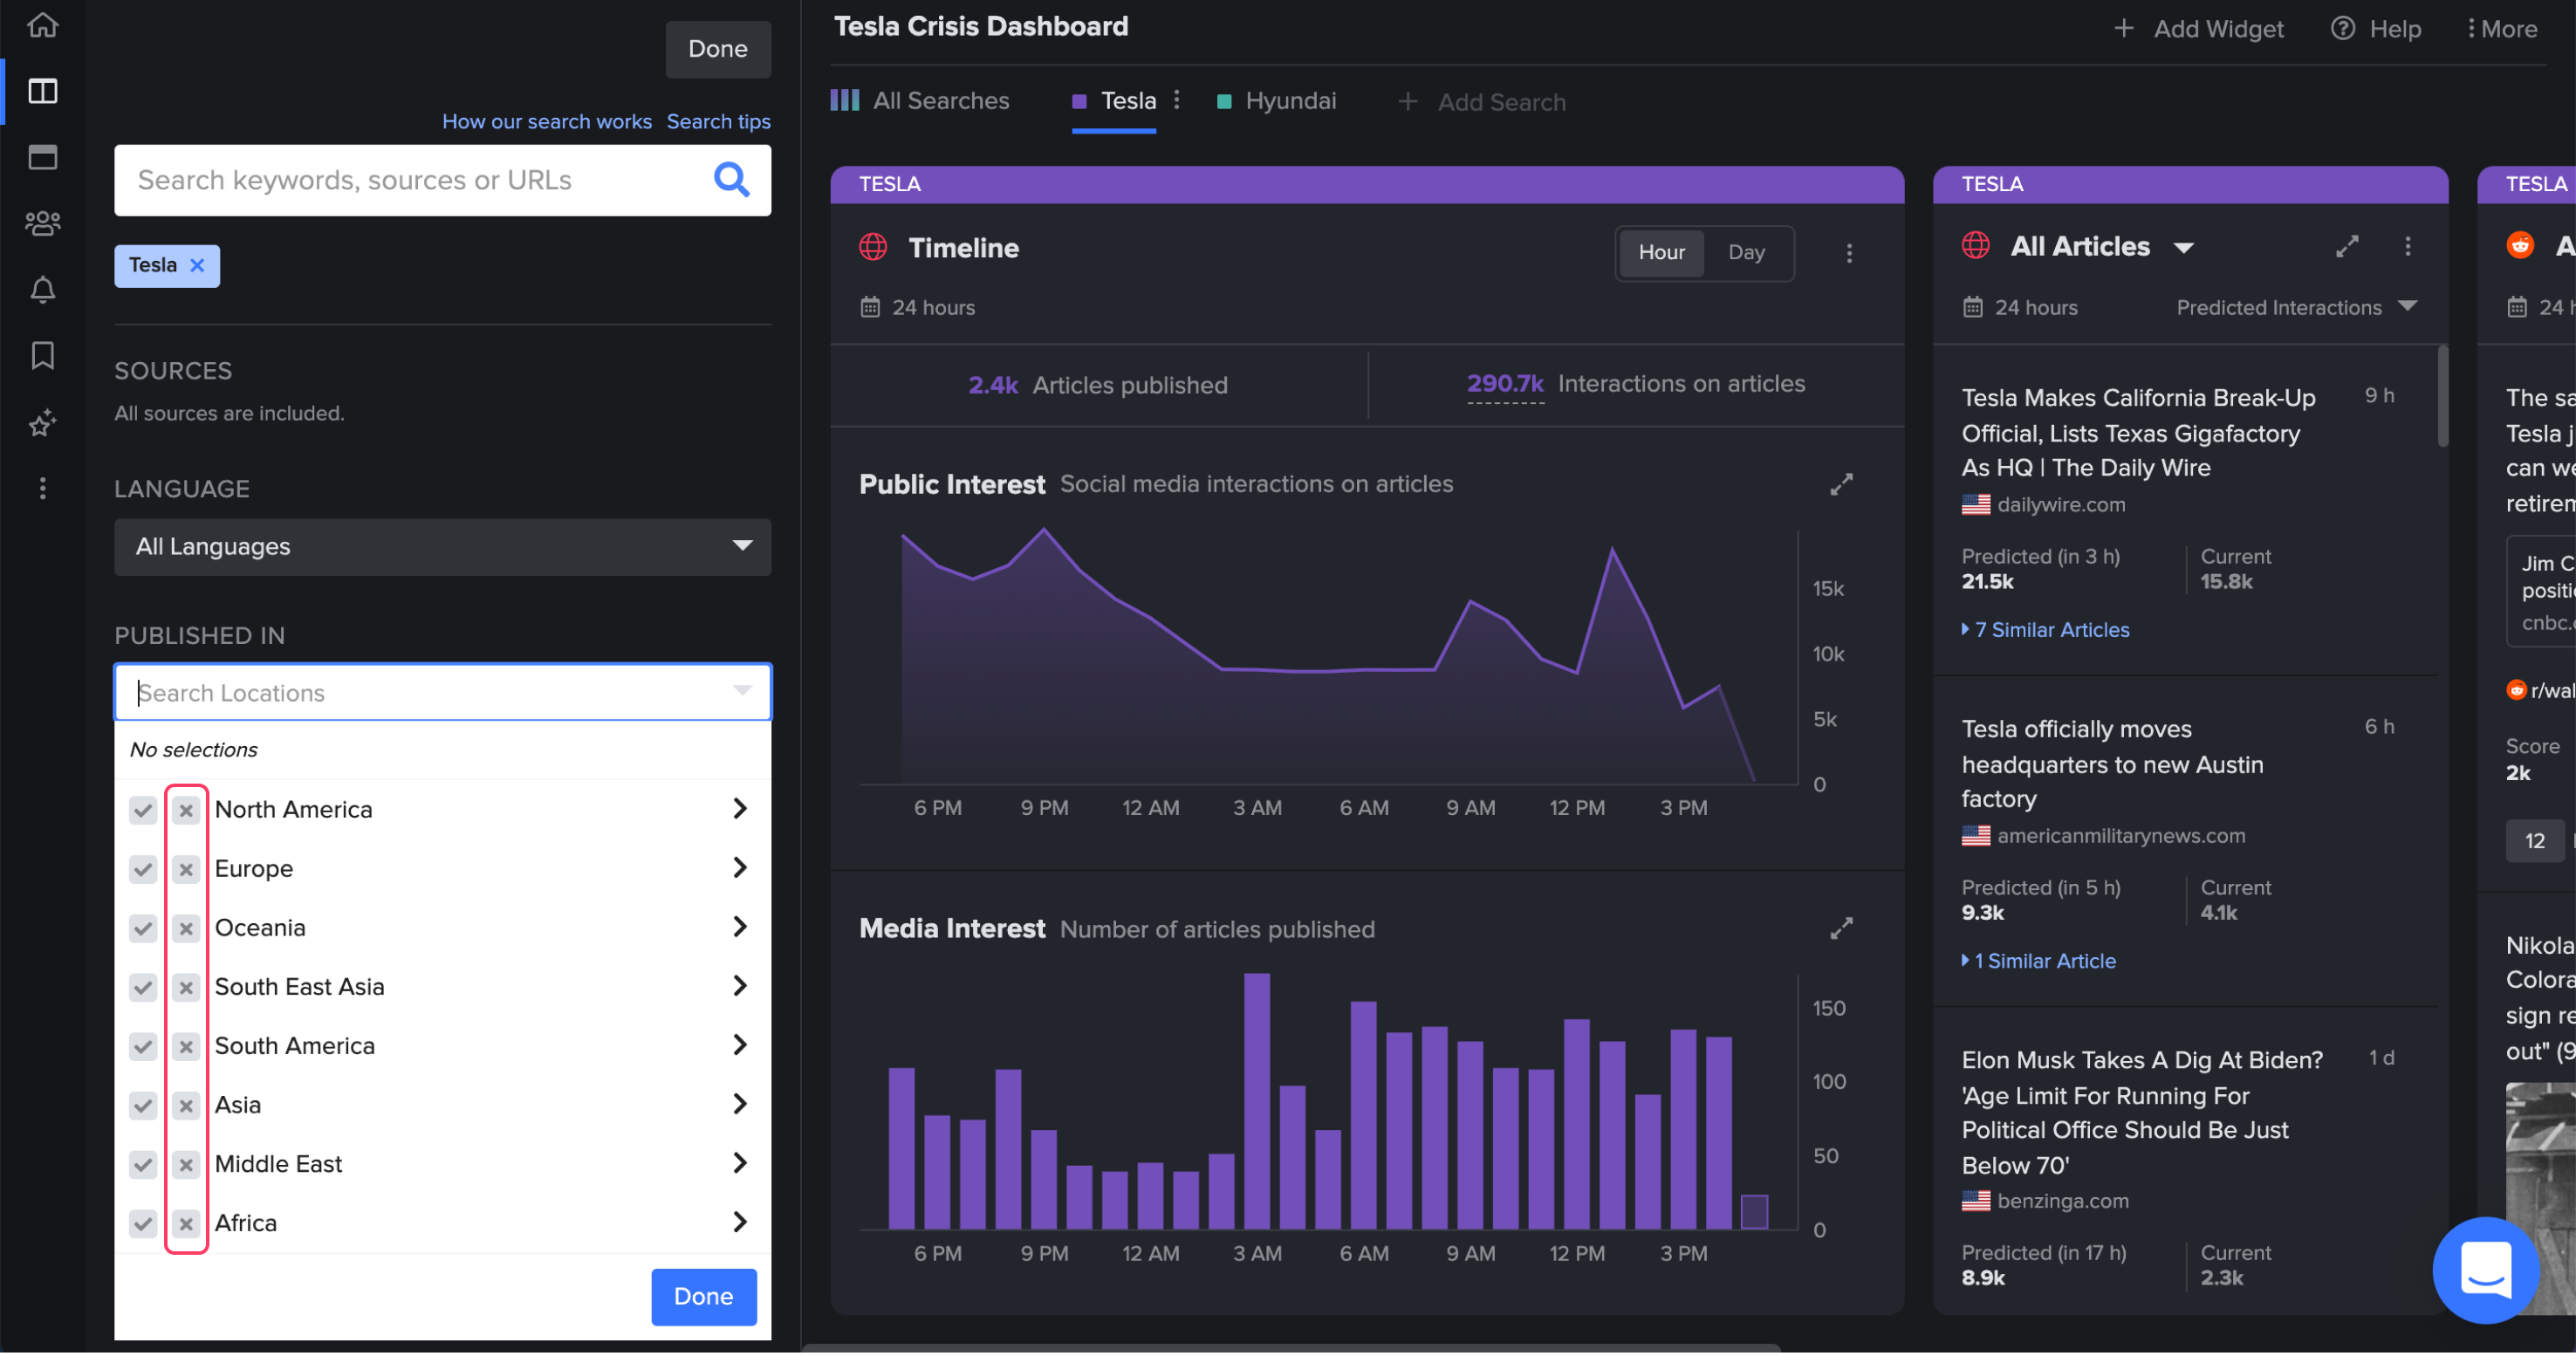
Task: Open Search tips link
Action: click(x=719, y=121)
